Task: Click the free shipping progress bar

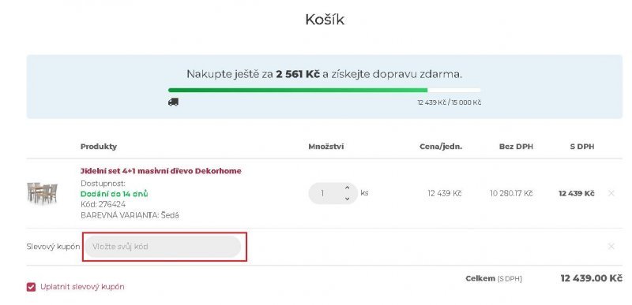Action: pyautogui.click(x=325, y=90)
